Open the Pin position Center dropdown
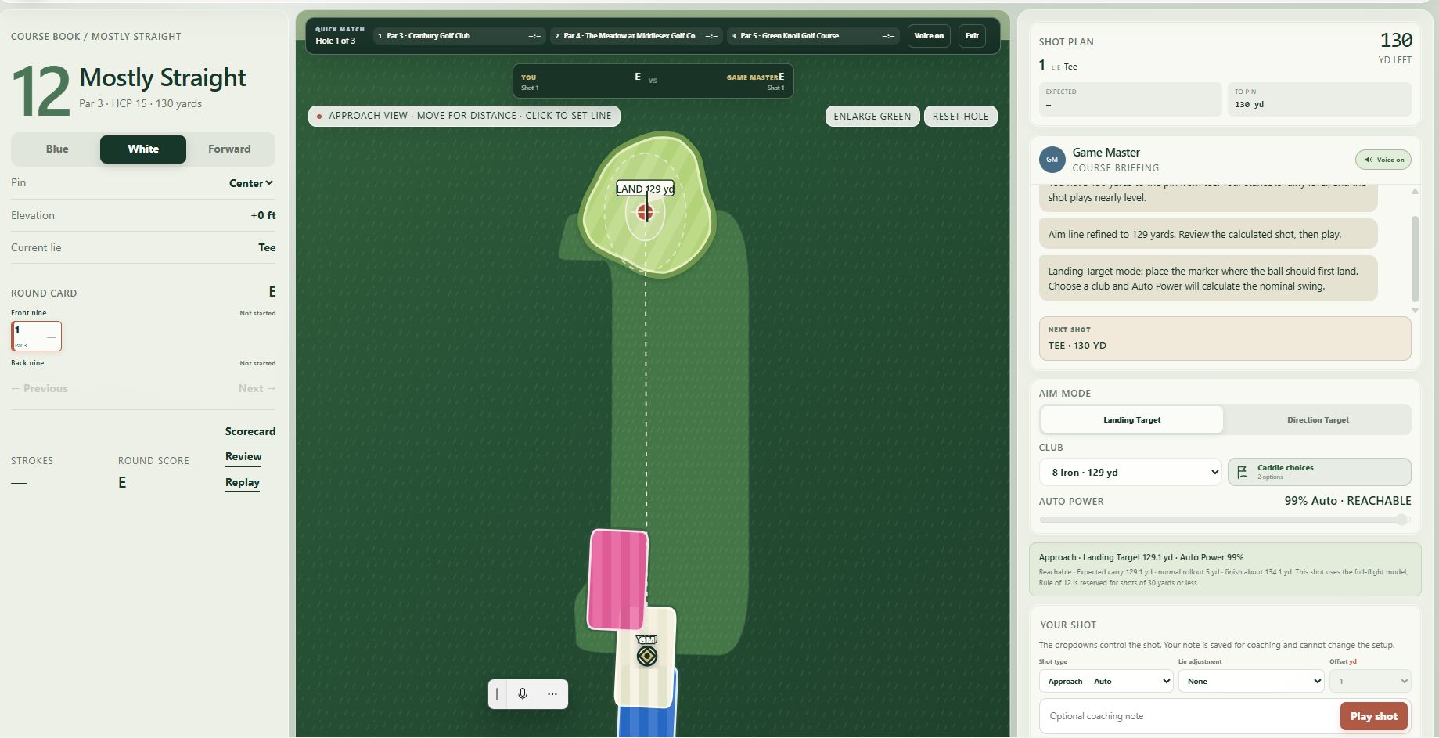Image resolution: width=1439 pixels, height=738 pixels. [x=250, y=183]
